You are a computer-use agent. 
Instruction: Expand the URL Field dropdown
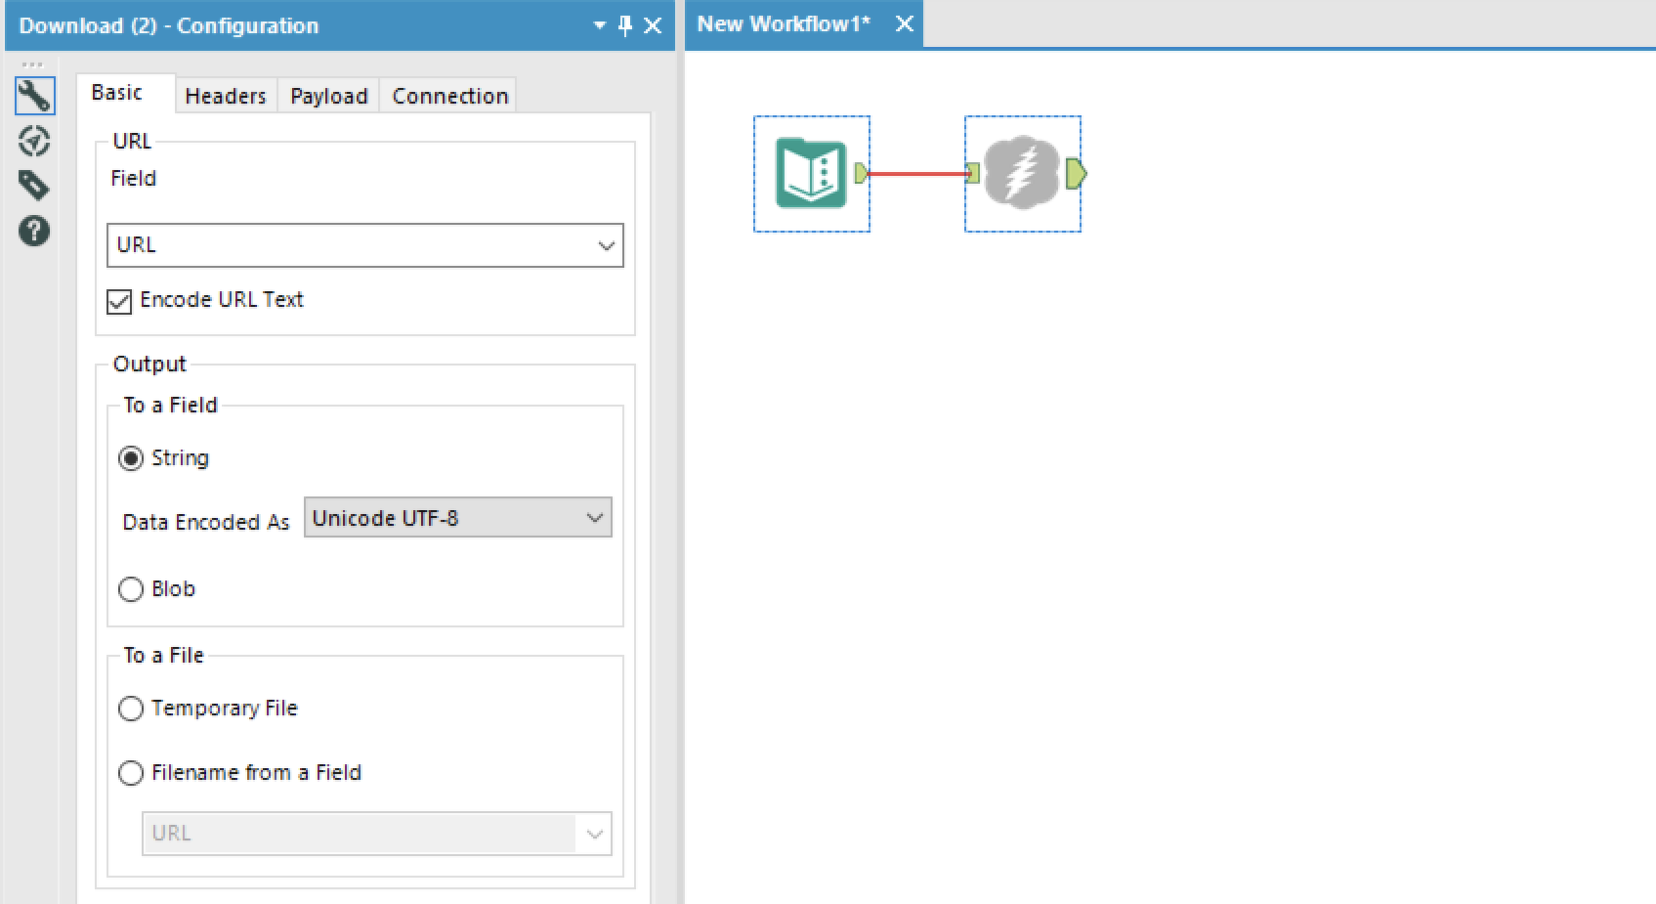606,245
